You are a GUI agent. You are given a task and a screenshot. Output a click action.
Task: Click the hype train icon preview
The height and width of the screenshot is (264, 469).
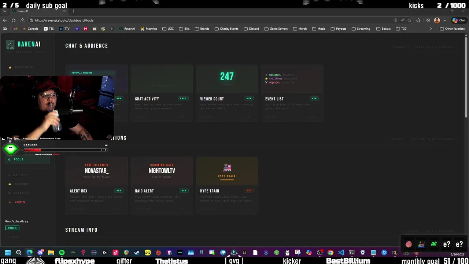tap(227, 168)
